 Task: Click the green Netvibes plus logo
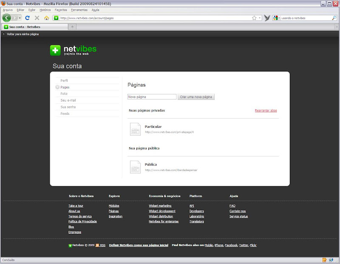point(55,50)
